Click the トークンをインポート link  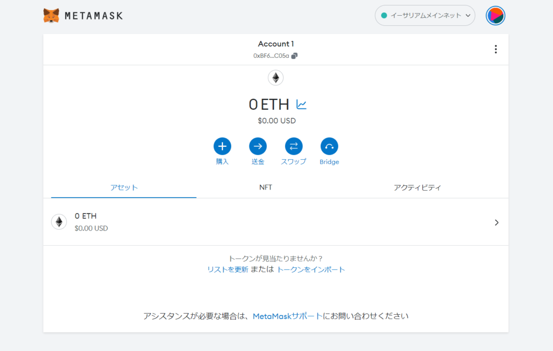[311, 269]
